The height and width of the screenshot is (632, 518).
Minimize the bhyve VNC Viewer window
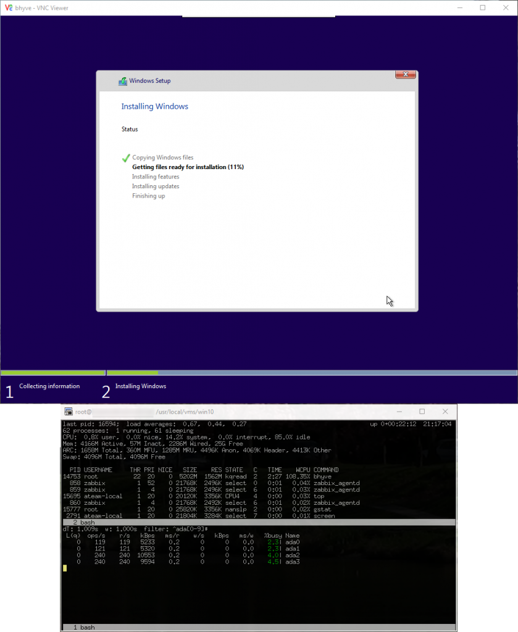tap(460, 7)
